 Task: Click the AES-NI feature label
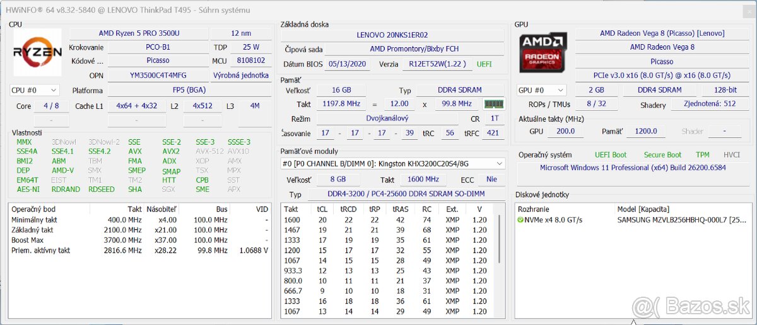point(28,189)
